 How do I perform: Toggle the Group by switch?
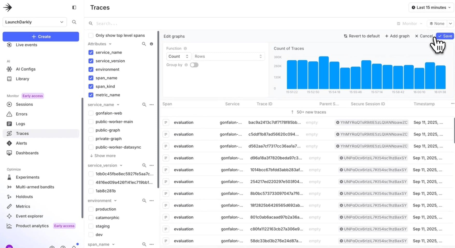194,65
